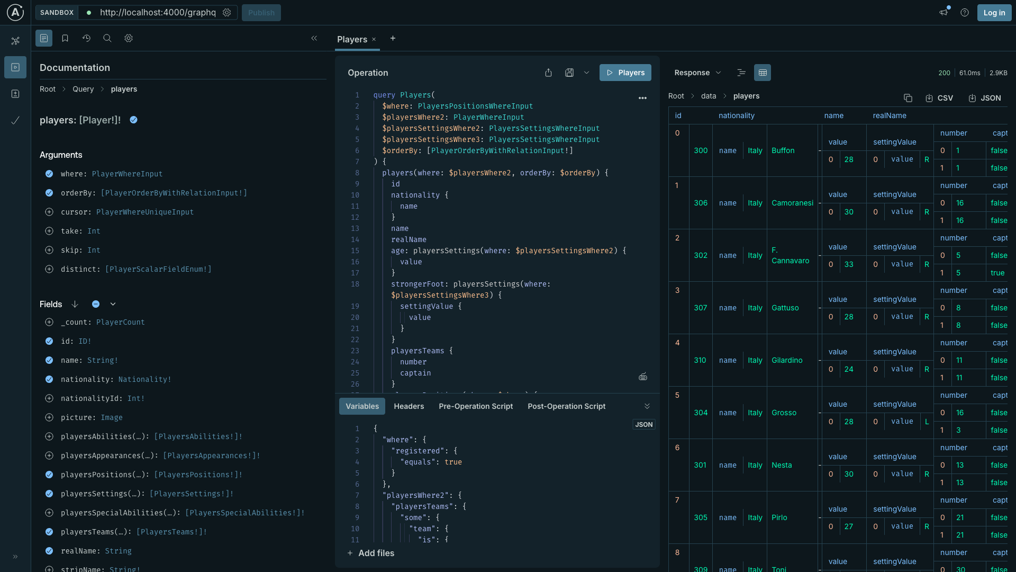Click the copy response icon

coord(908,98)
